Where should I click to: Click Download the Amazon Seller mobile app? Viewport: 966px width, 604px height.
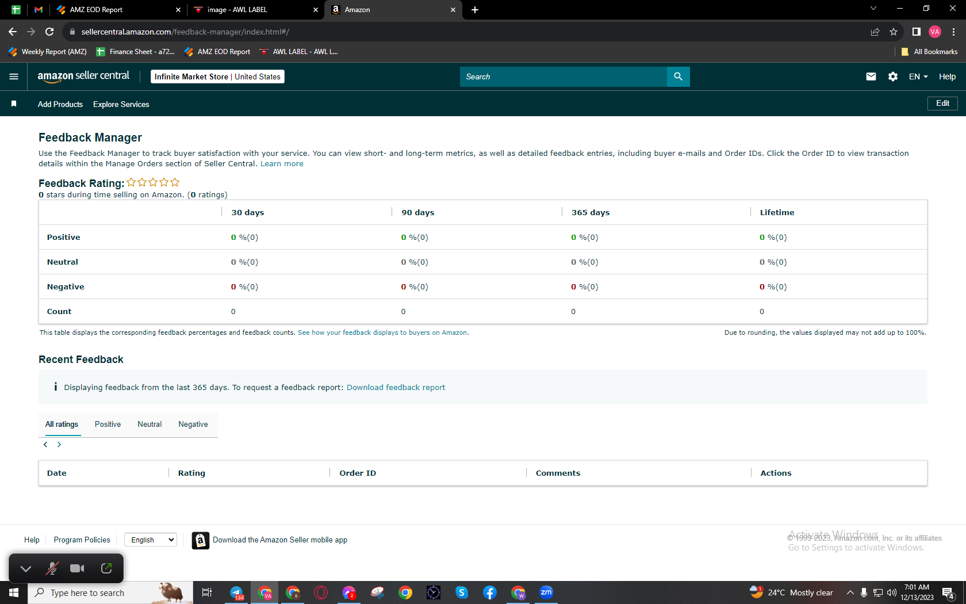click(280, 540)
